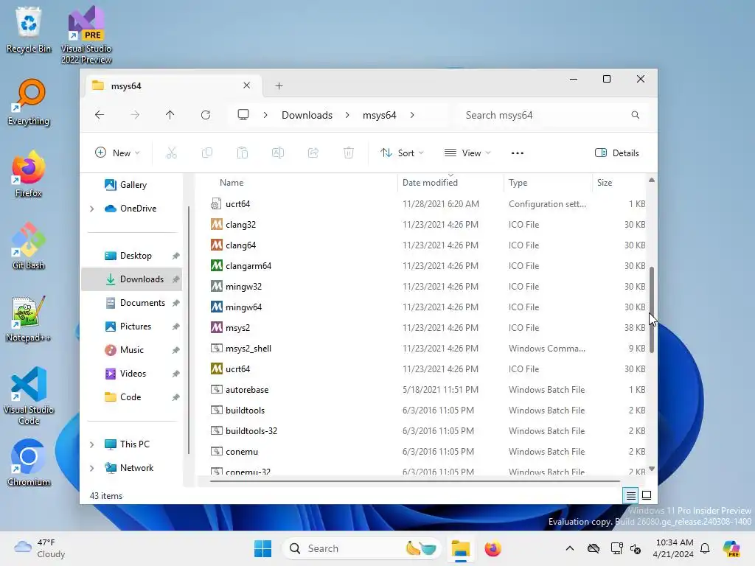Sort by the Size column header
Image resolution: width=755 pixels, height=566 pixels.
point(619,183)
